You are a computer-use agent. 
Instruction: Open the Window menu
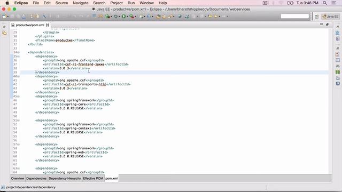click(146, 3)
